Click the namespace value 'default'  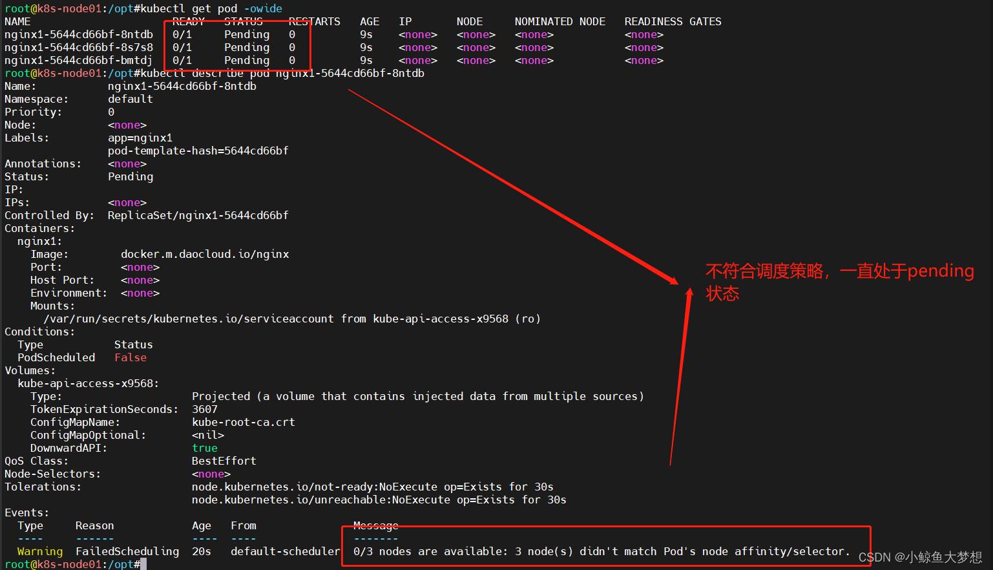pos(131,99)
